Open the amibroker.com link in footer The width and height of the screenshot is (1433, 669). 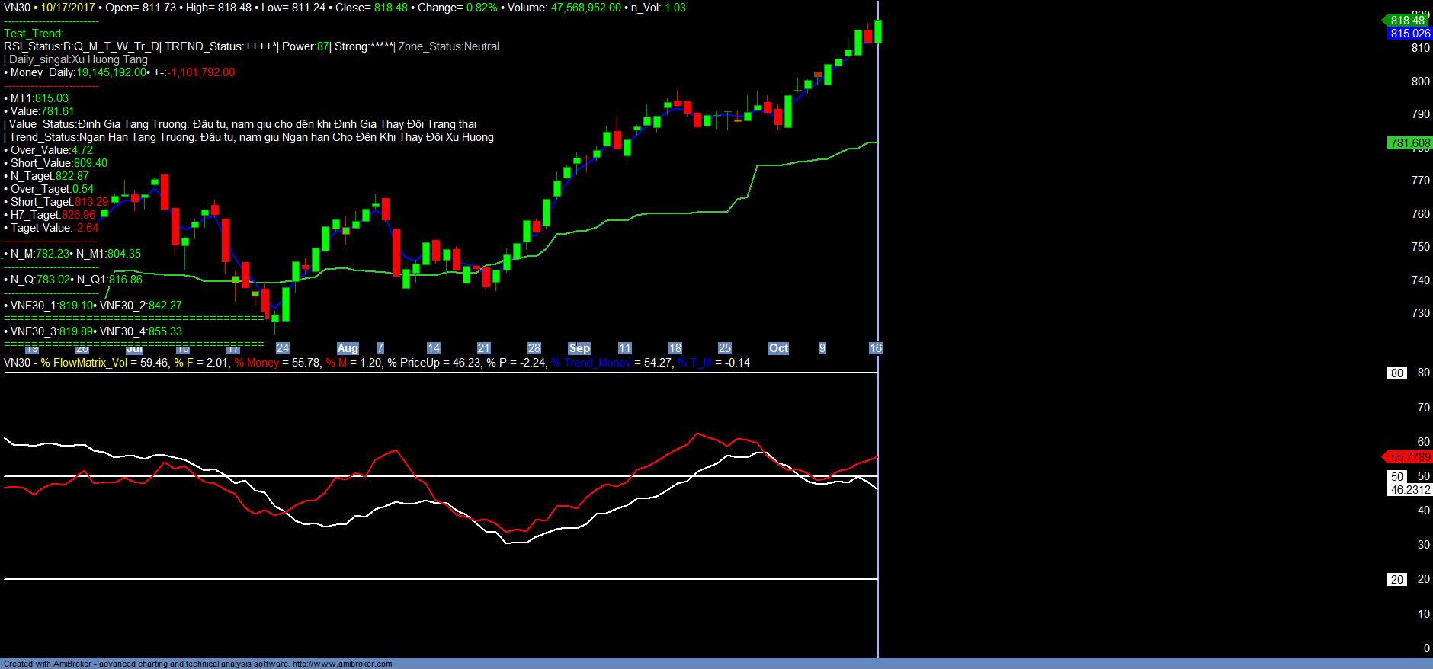coord(342,664)
